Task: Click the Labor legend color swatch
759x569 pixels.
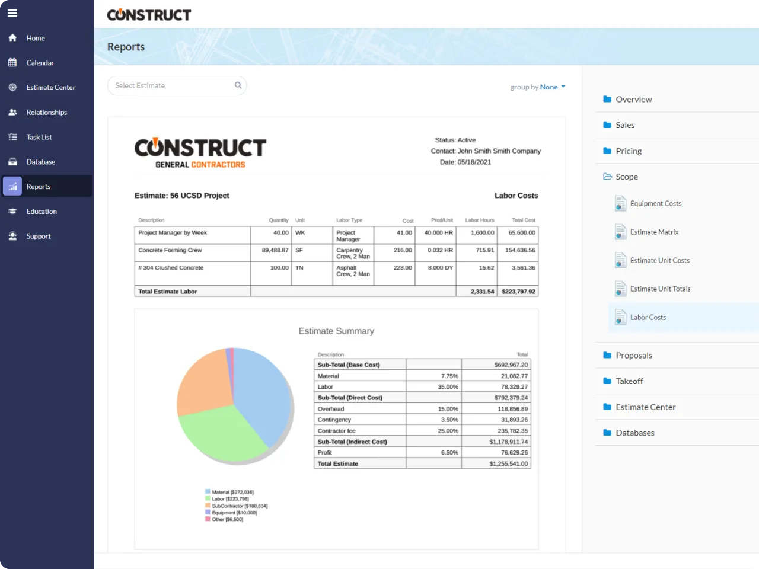Action: [x=208, y=498]
